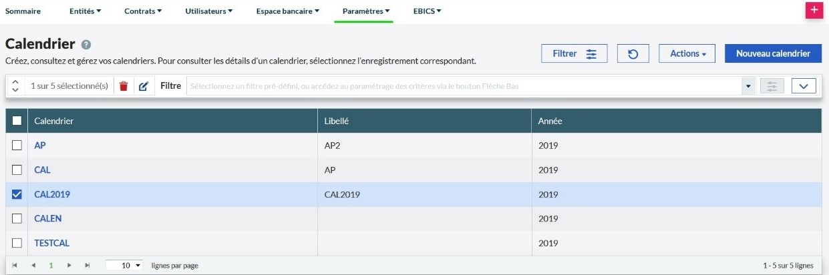Open the Actions dropdown
This screenshot has width=829, height=275.
687,54
